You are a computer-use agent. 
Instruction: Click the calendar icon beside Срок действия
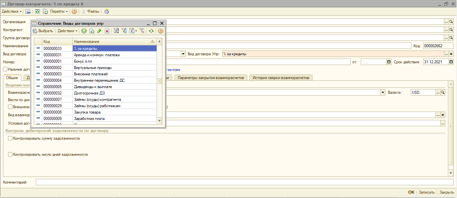(x=451, y=62)
